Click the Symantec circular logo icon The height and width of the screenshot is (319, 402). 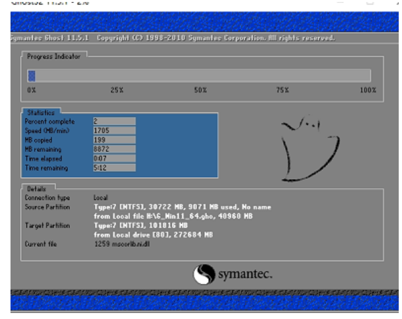click(204, 274)
